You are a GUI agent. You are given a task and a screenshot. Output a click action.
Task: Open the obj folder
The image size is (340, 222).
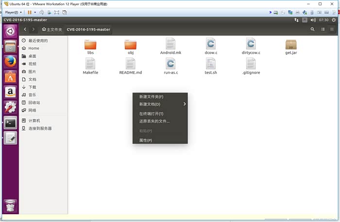[131, 47]
